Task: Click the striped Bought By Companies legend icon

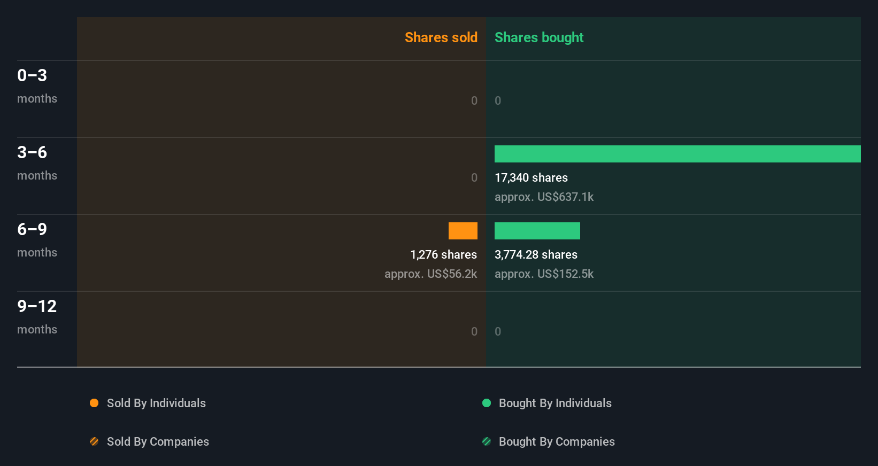Action: [487, 441]
